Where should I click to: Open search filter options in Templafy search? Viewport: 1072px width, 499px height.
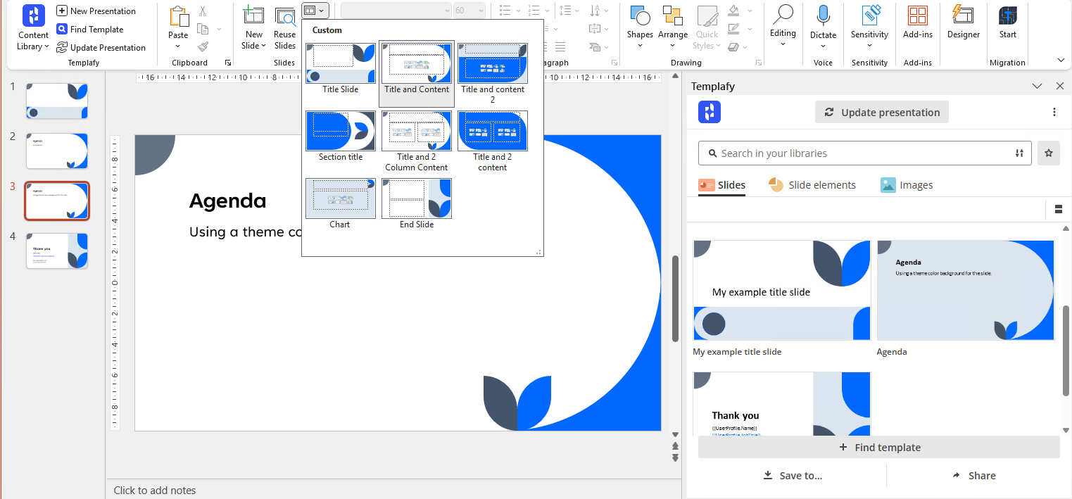click(x=1019, y=153)
